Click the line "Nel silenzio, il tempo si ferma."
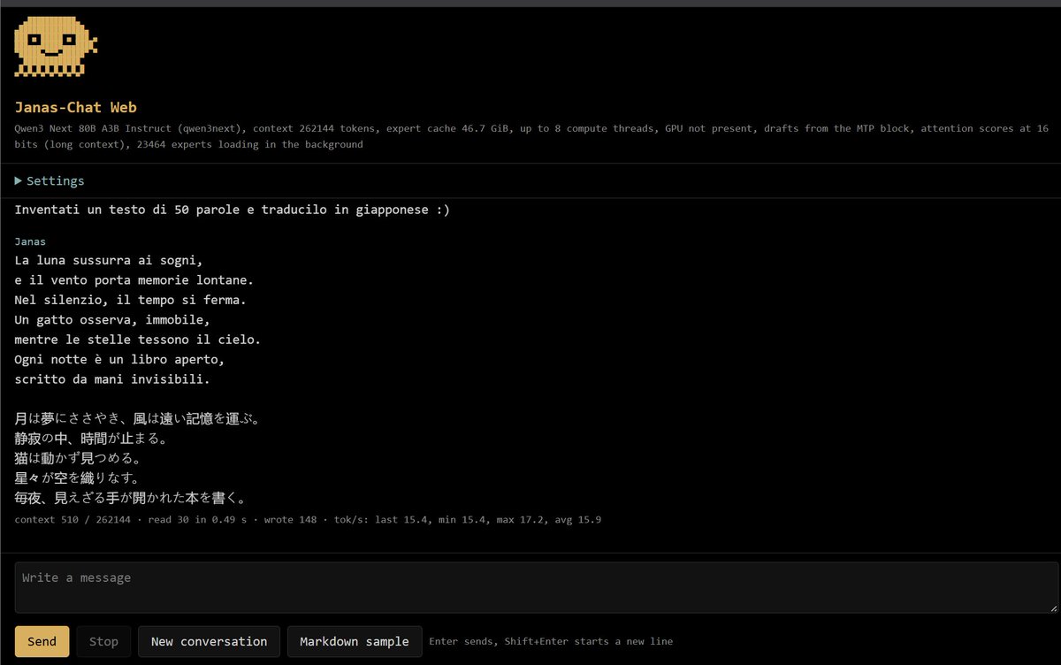The height and width of the screenshot is (665, 1061). [130, 300]
